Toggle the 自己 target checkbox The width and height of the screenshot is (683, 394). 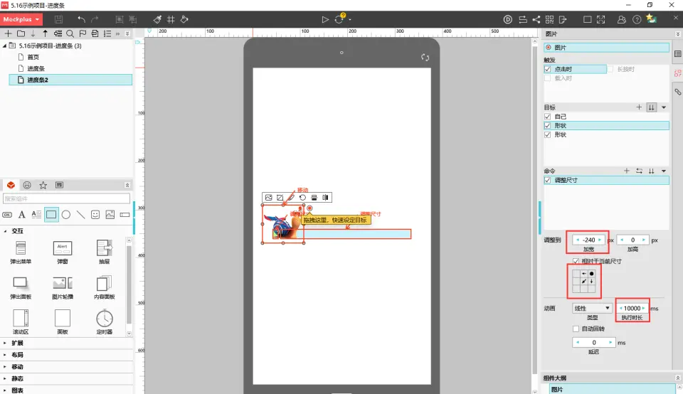point(548,116)
